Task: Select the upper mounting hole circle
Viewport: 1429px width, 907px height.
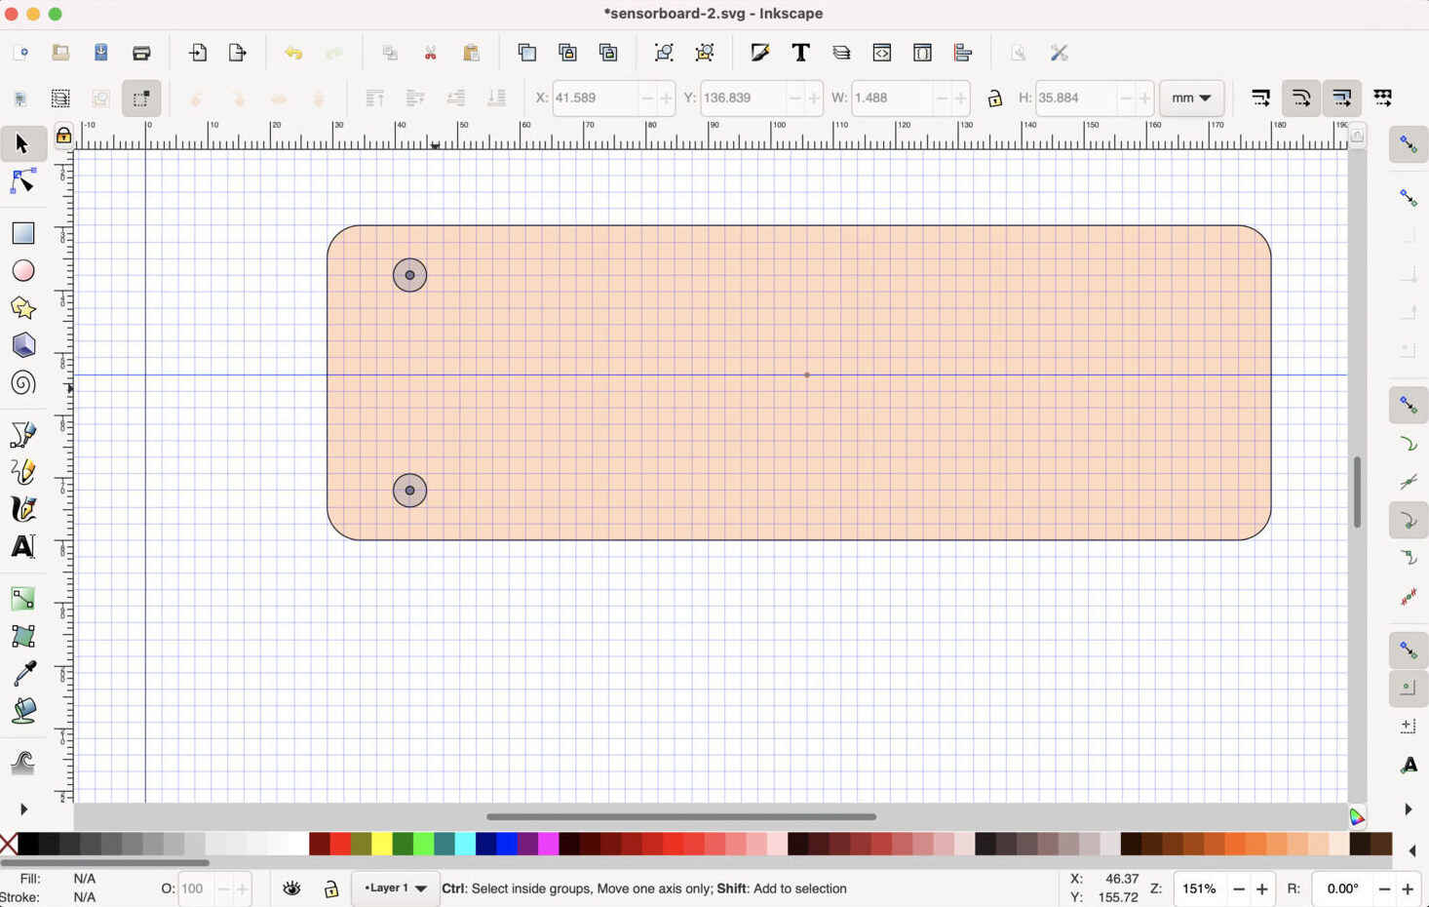Action: [x=409, y=275]
